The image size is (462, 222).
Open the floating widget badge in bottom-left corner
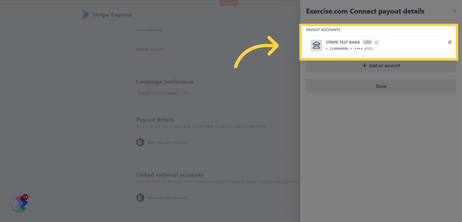click(x=19, y=202)
